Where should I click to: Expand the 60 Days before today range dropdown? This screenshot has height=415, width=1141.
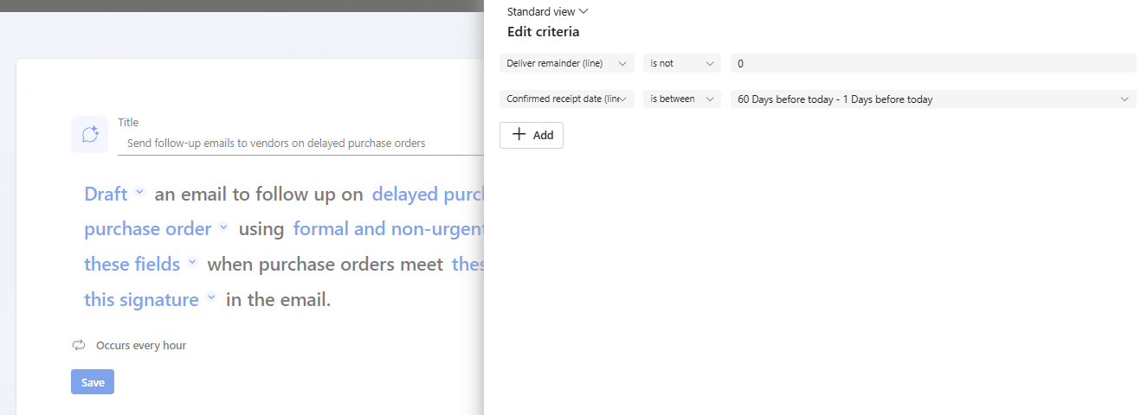point(1124,99)
